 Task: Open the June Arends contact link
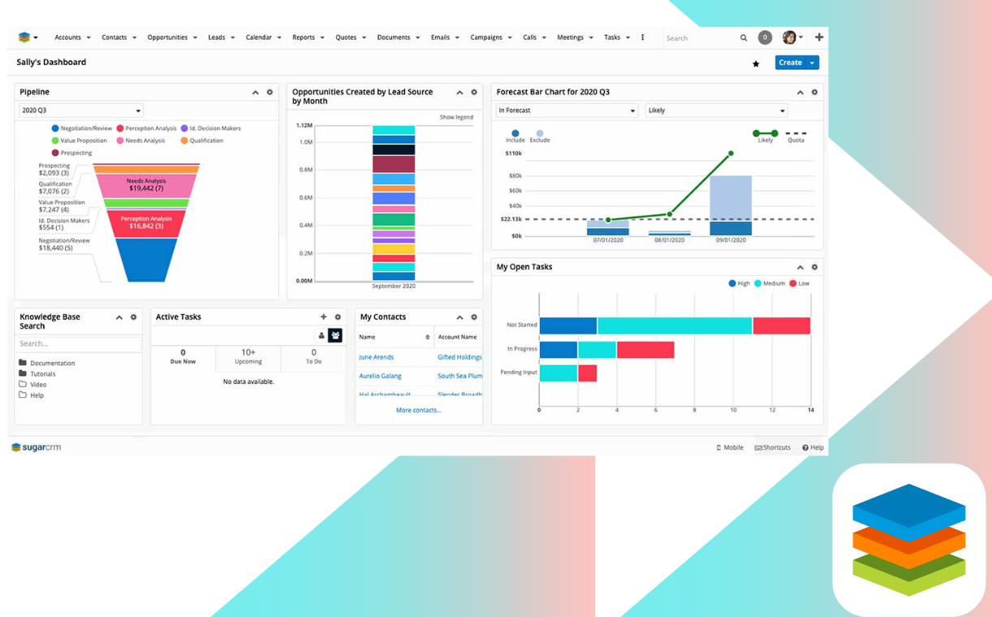[x=376, y=357]
